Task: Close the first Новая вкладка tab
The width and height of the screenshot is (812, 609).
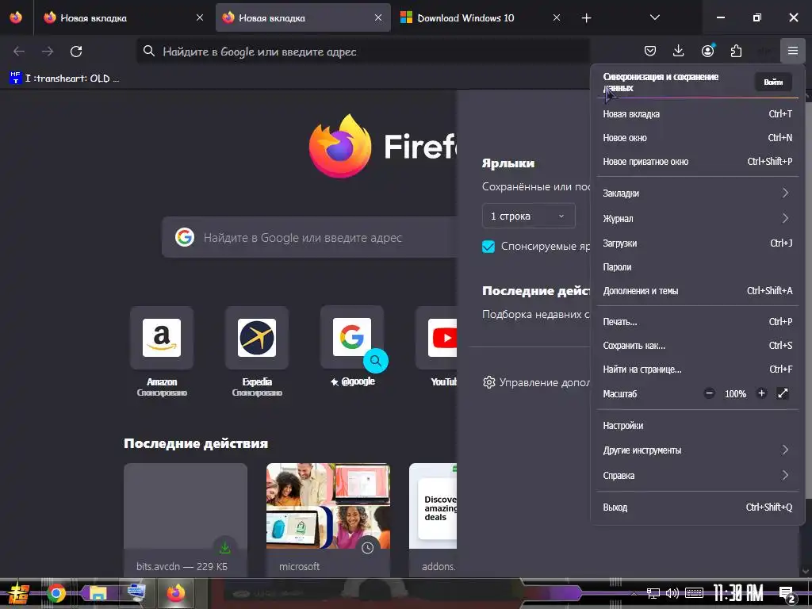Action: click(200, 17)
